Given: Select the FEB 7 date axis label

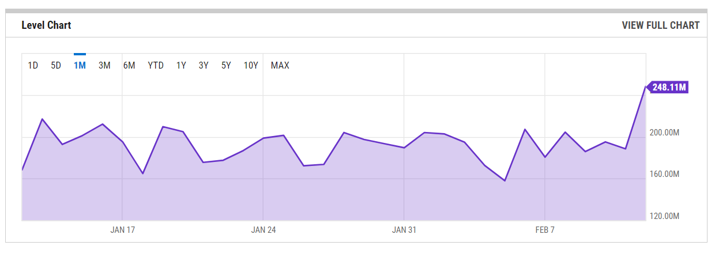Looking at the screenshot, I should (545, 230).
